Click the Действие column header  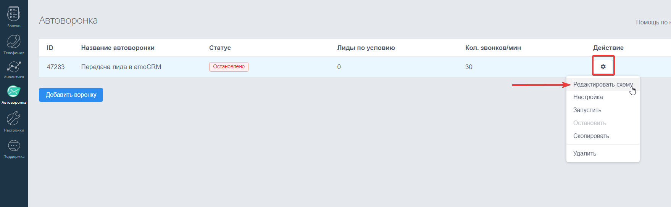point(608,48)
